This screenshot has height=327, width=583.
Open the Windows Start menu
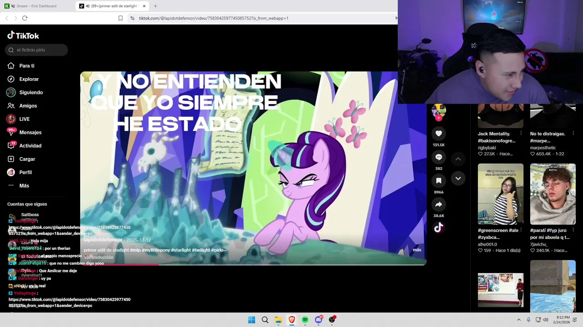tap(251, 320)
